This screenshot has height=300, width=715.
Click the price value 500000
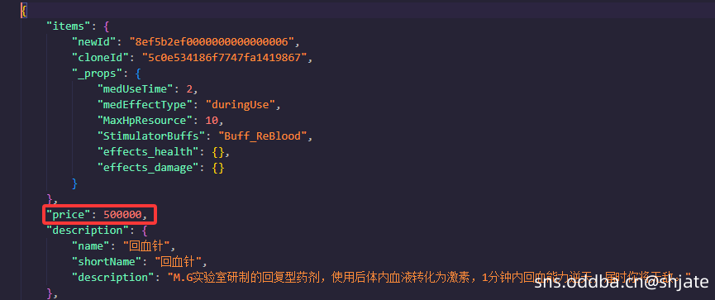122,215
